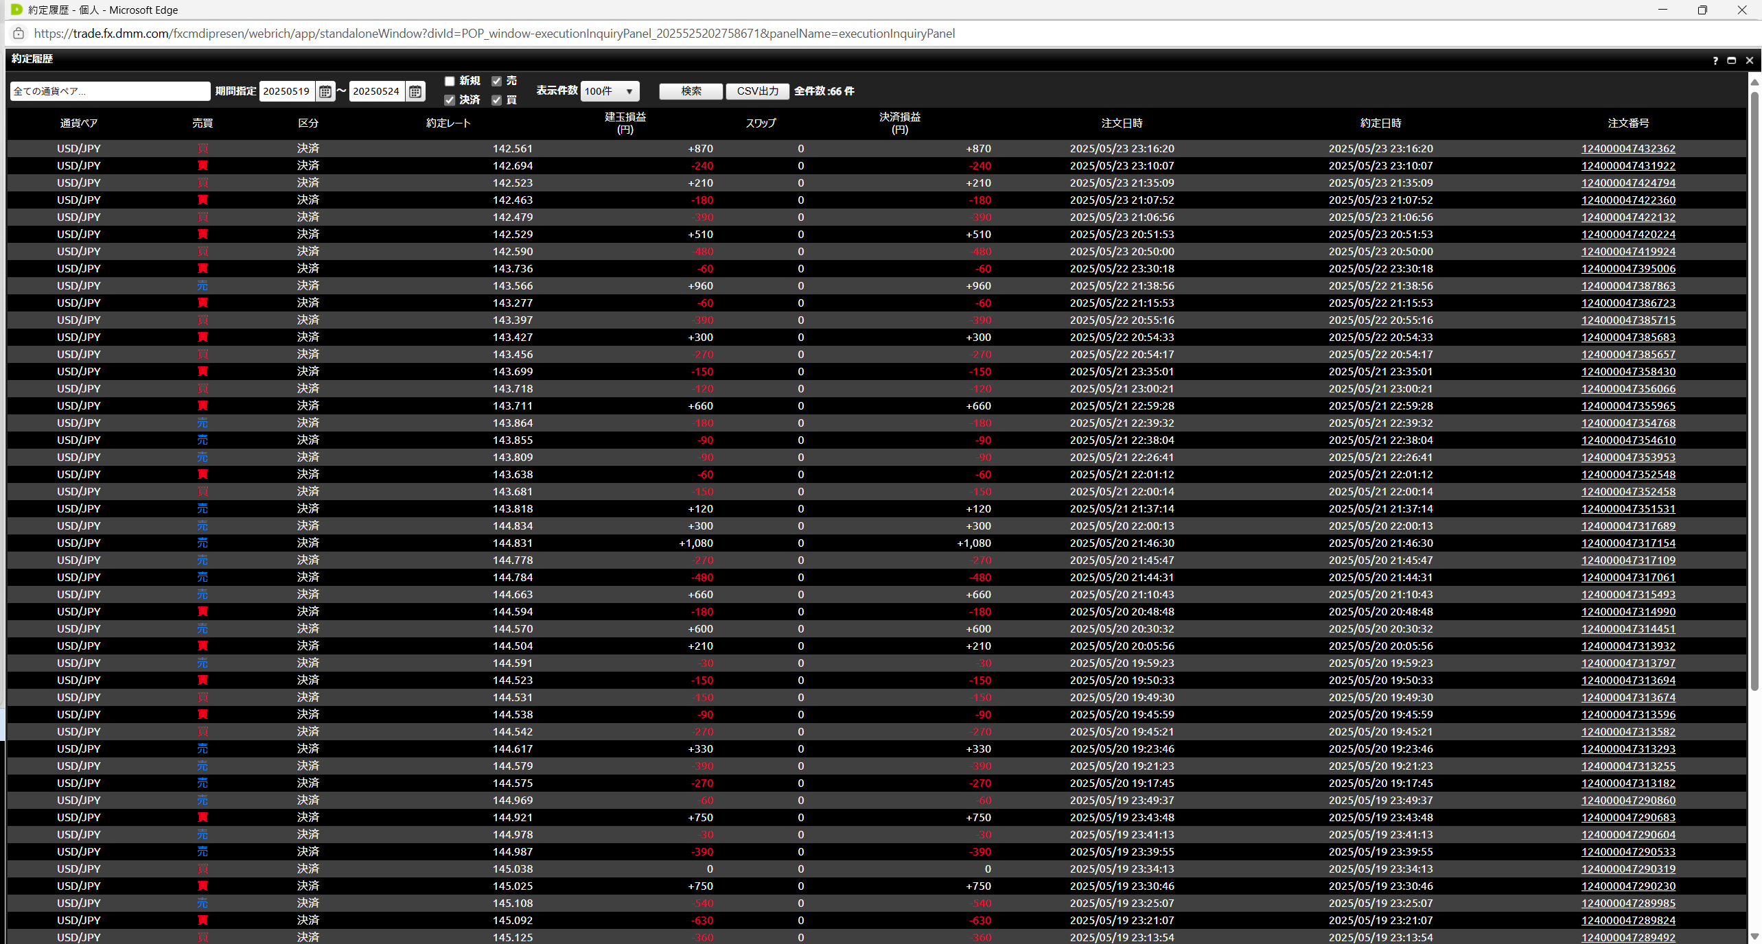Click the panel help question mark icon
This screenshot has width=1762, height=944.
[x=1715, y=60]
